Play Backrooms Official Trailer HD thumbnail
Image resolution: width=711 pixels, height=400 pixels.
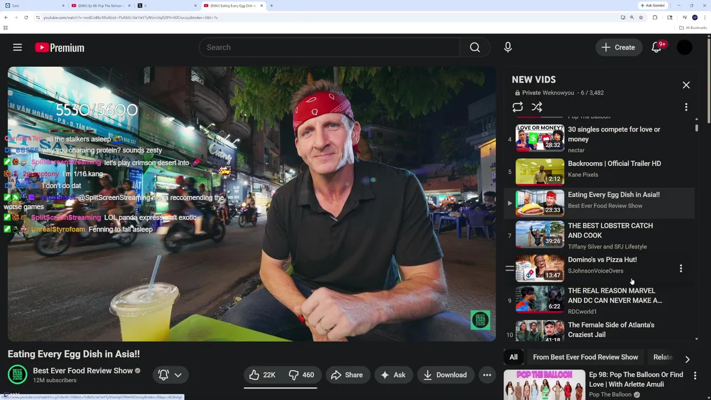click(540, 171)
